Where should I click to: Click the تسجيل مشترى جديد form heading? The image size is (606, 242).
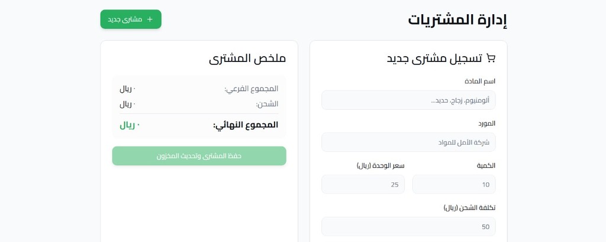(x=434, y=58)
